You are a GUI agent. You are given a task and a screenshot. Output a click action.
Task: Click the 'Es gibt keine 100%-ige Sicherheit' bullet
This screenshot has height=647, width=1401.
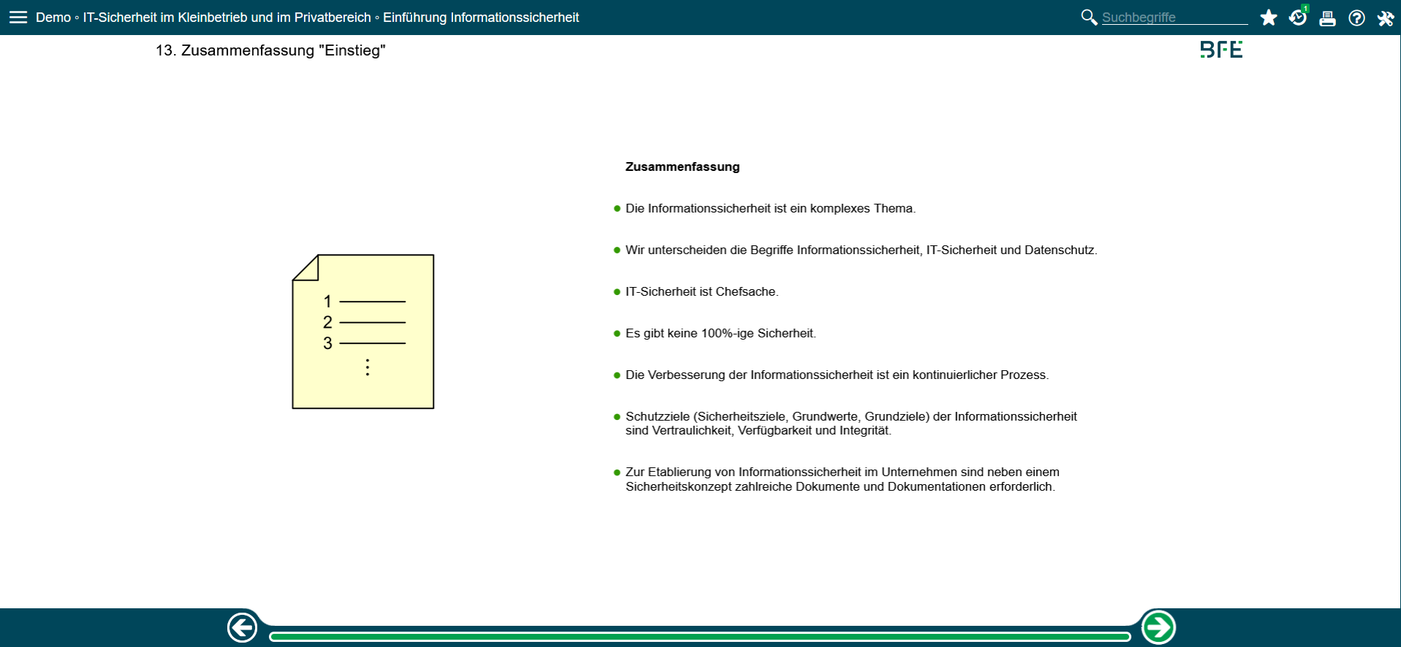point(720,333)
